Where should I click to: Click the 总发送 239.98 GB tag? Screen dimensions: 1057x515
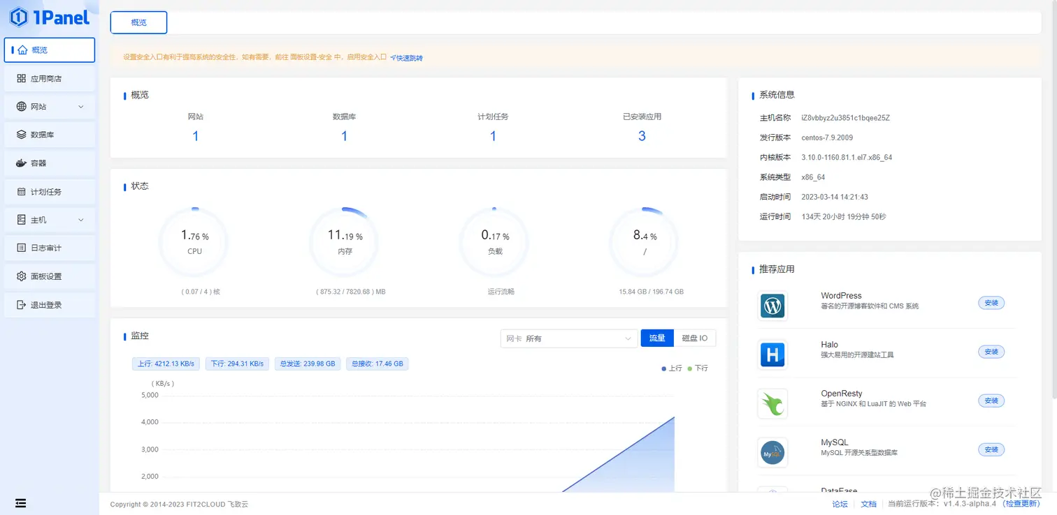[308, 364]
